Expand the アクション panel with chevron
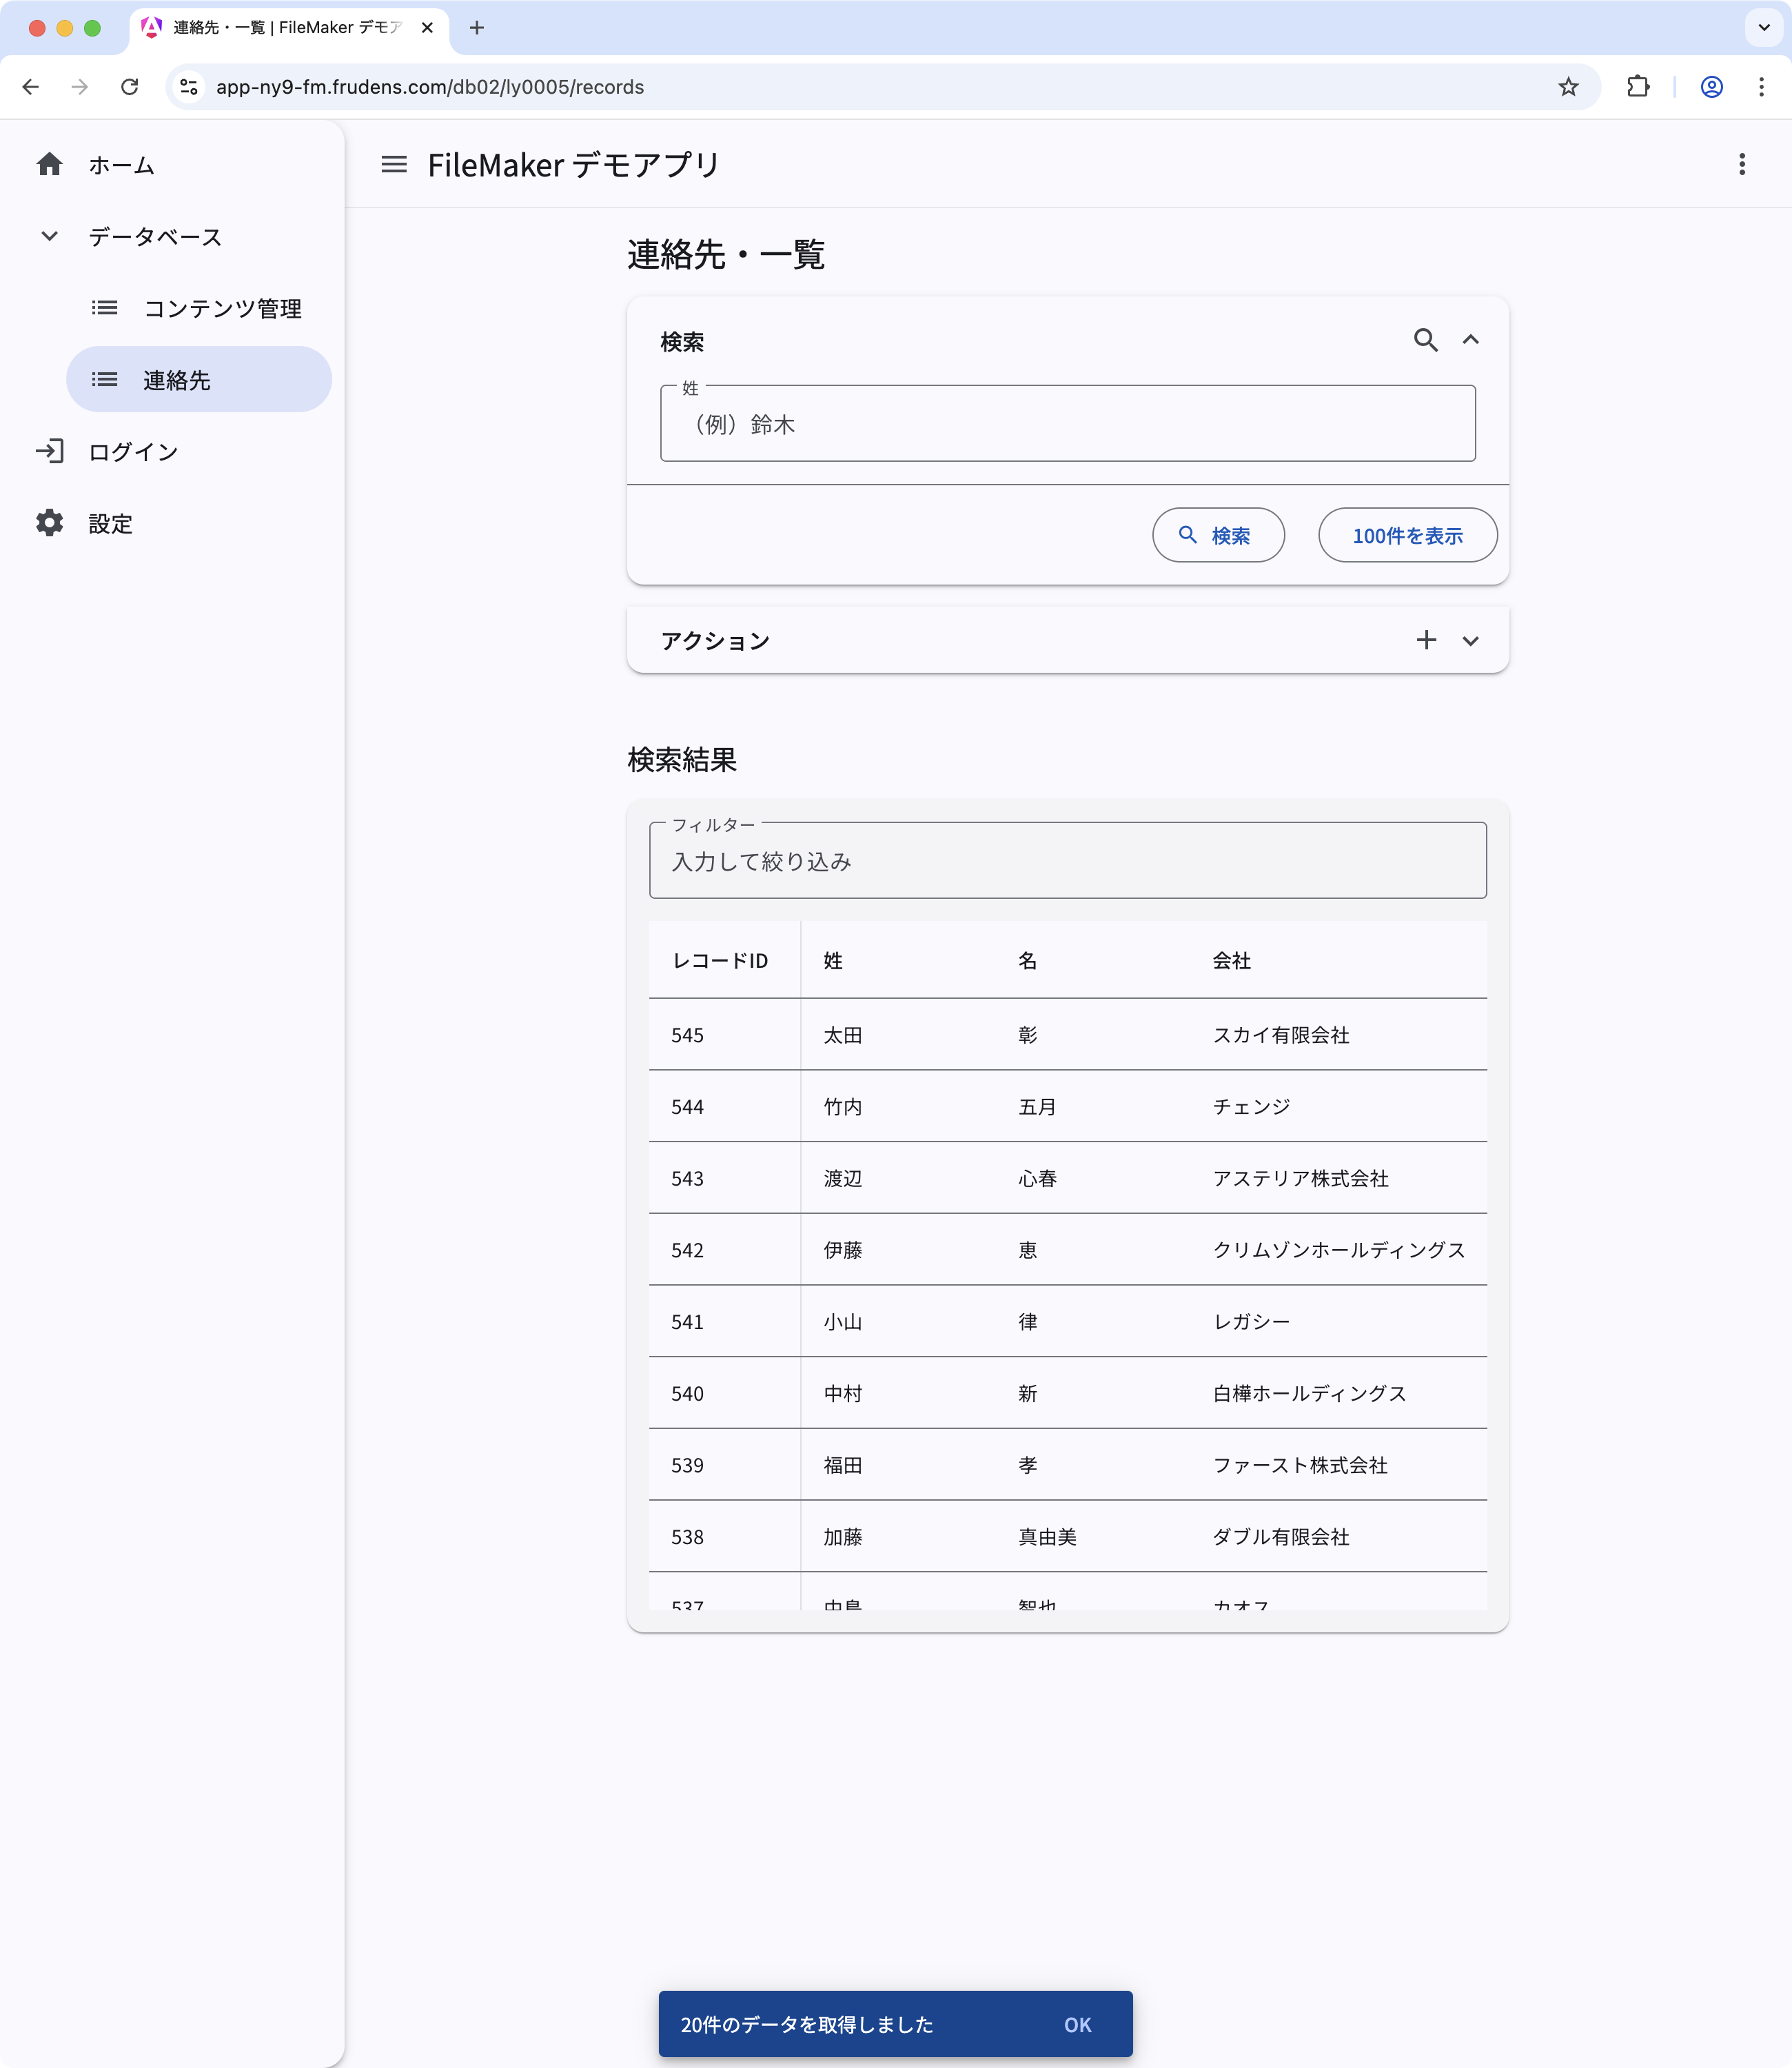 (1471, 641)
